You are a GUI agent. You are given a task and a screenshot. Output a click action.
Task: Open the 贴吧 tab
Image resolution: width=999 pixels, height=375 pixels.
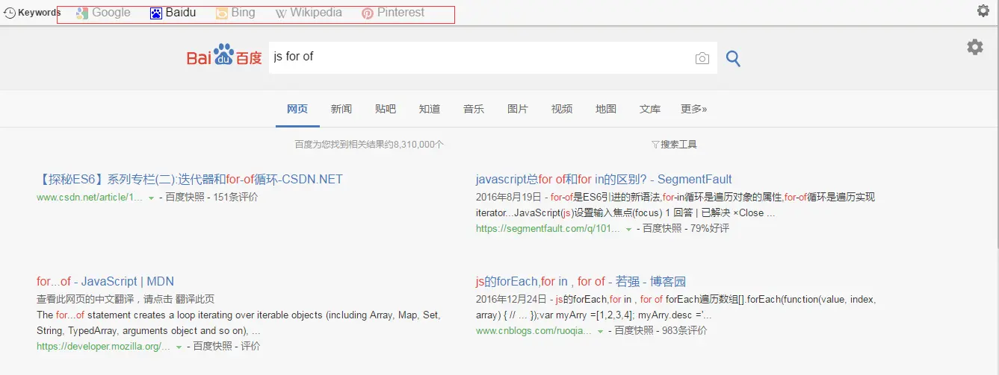[386, 109]
